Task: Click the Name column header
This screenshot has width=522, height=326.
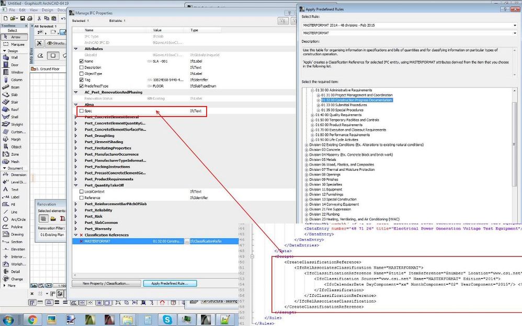Action: coord(89,30)
